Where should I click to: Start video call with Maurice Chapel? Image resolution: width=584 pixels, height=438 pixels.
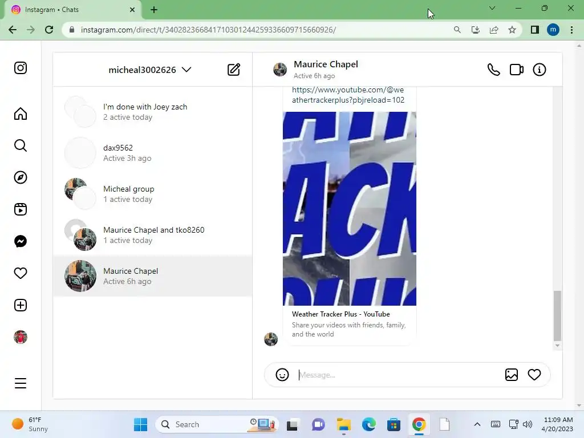click(x=517, y=70)
